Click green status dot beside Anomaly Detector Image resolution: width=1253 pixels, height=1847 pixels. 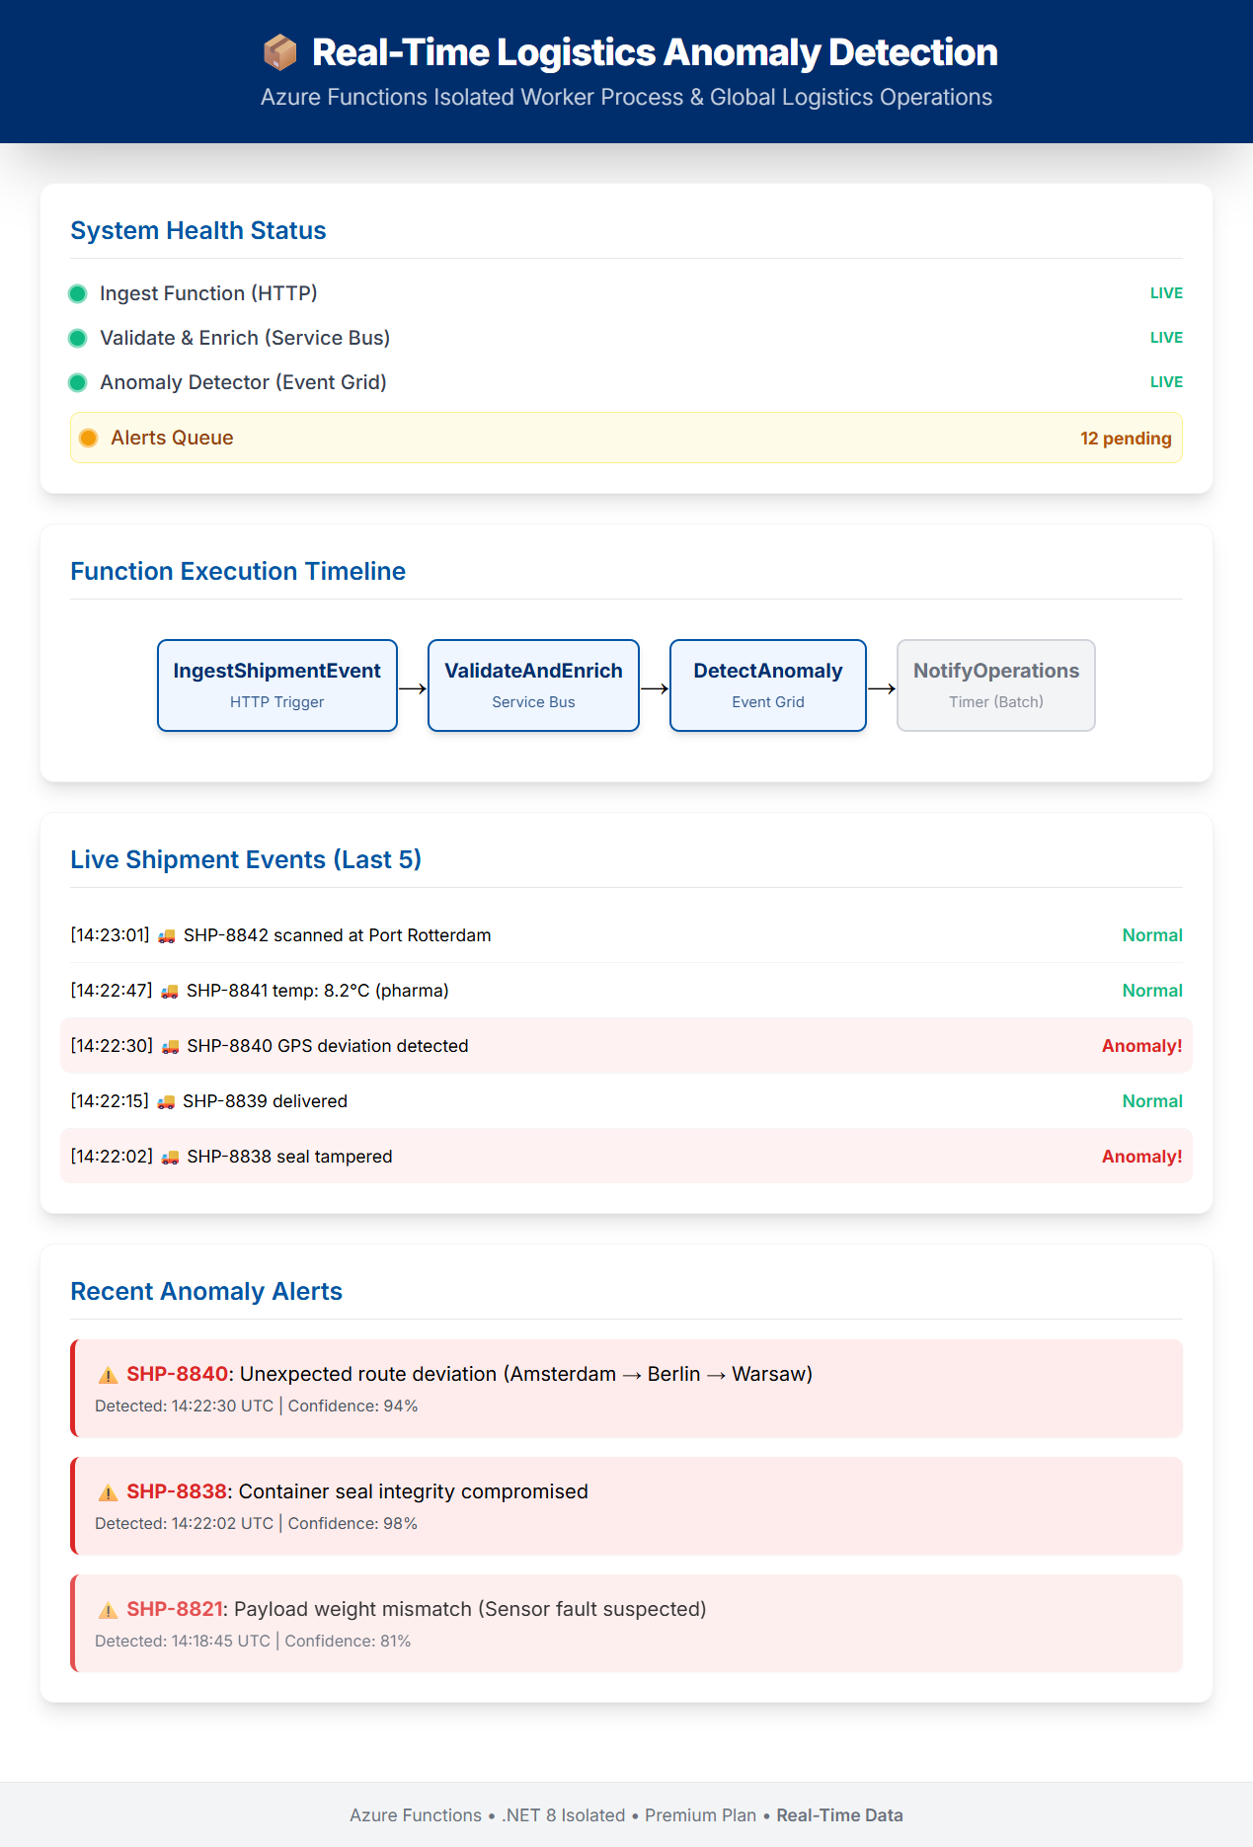[78, 382]
